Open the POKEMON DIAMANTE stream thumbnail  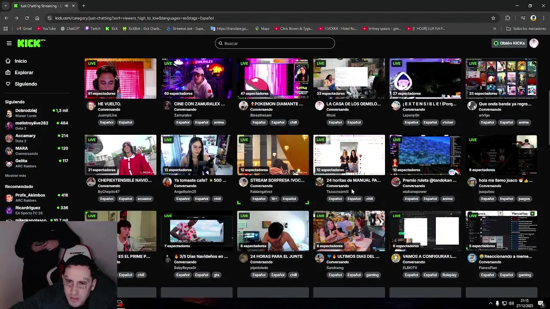(273, 79)
